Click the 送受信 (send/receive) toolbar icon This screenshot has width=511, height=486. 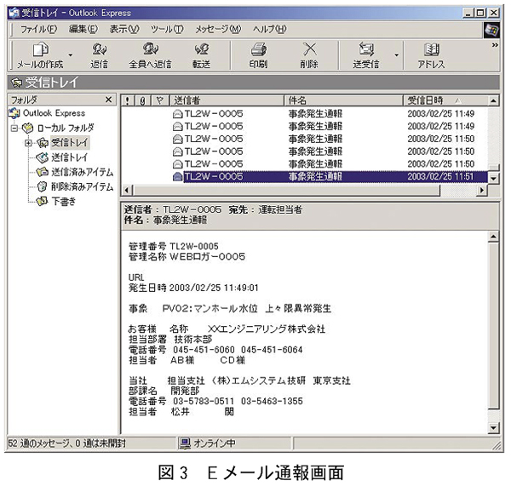[366, 55]
